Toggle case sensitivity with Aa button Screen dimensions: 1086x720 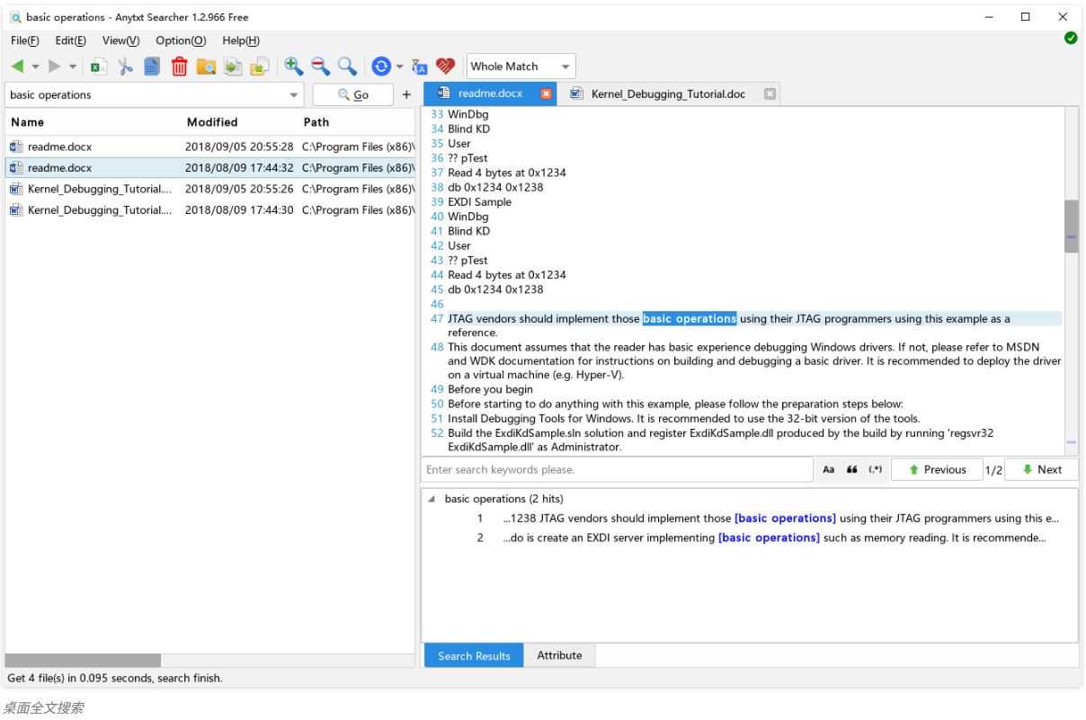coord(828,468)
